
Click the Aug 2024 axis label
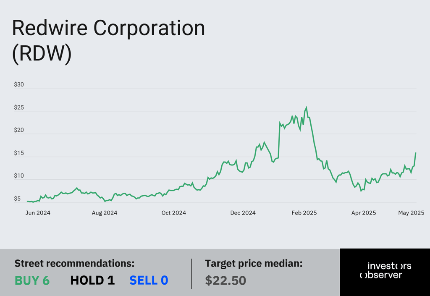click(105, 213)
